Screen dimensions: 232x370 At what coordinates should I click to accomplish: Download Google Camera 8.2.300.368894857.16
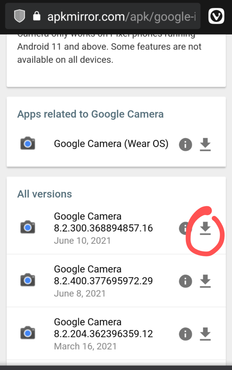point(205,228)
